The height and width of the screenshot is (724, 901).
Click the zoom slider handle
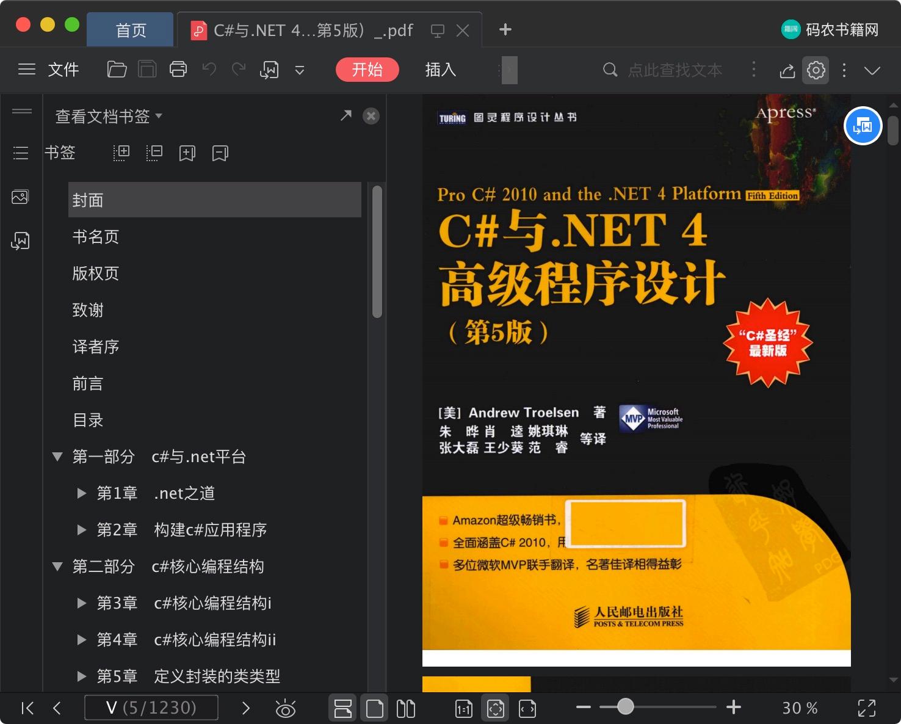pos(625,707)
